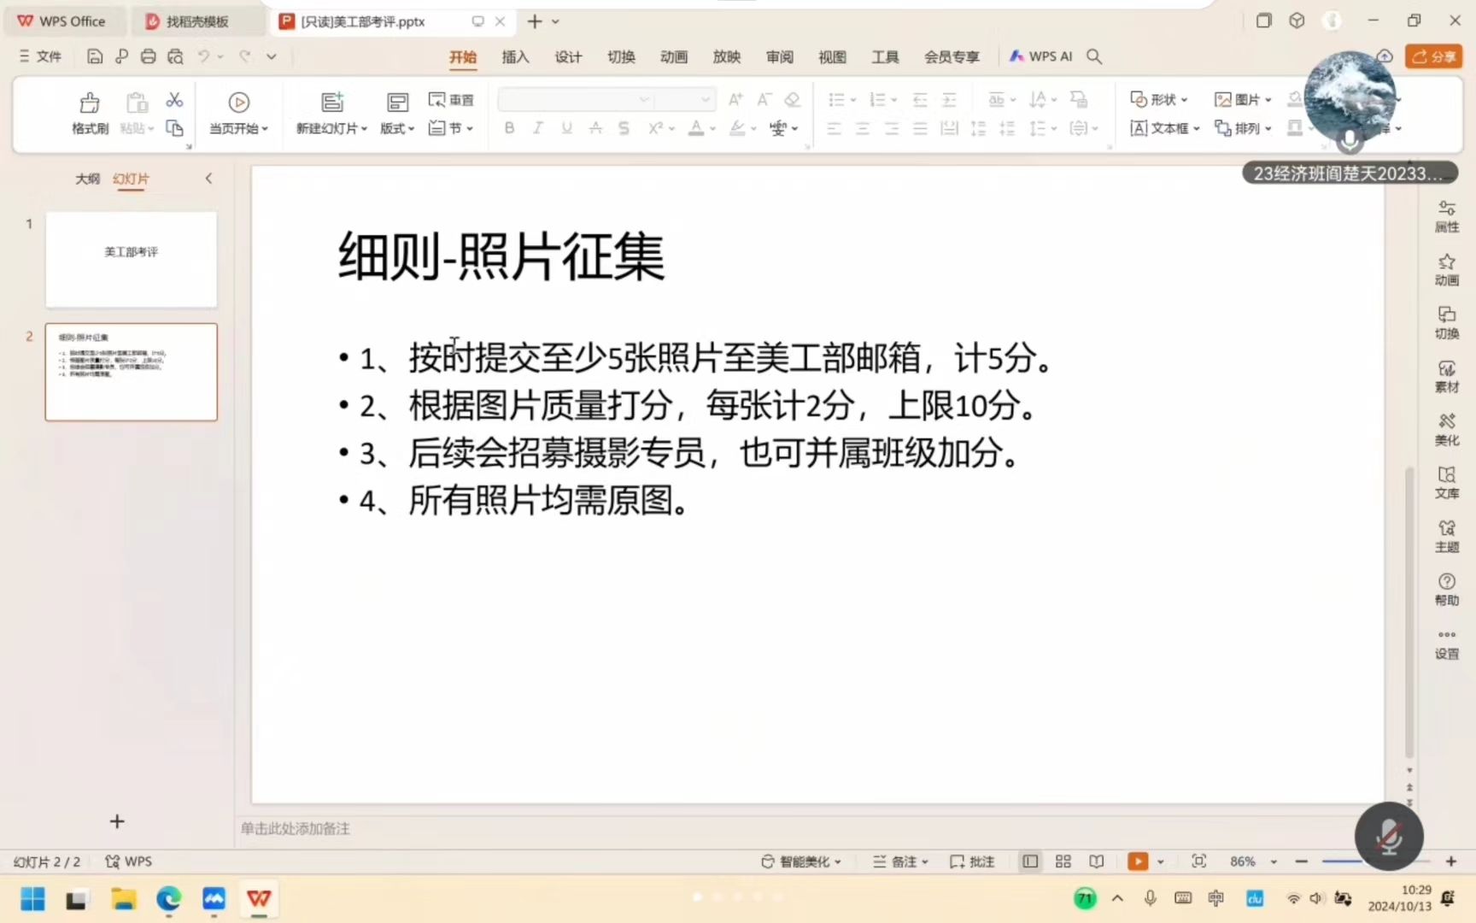1476x923 pixels.
Task: Open the Insert (插入) ribbon tab
Action: (515, 56)
